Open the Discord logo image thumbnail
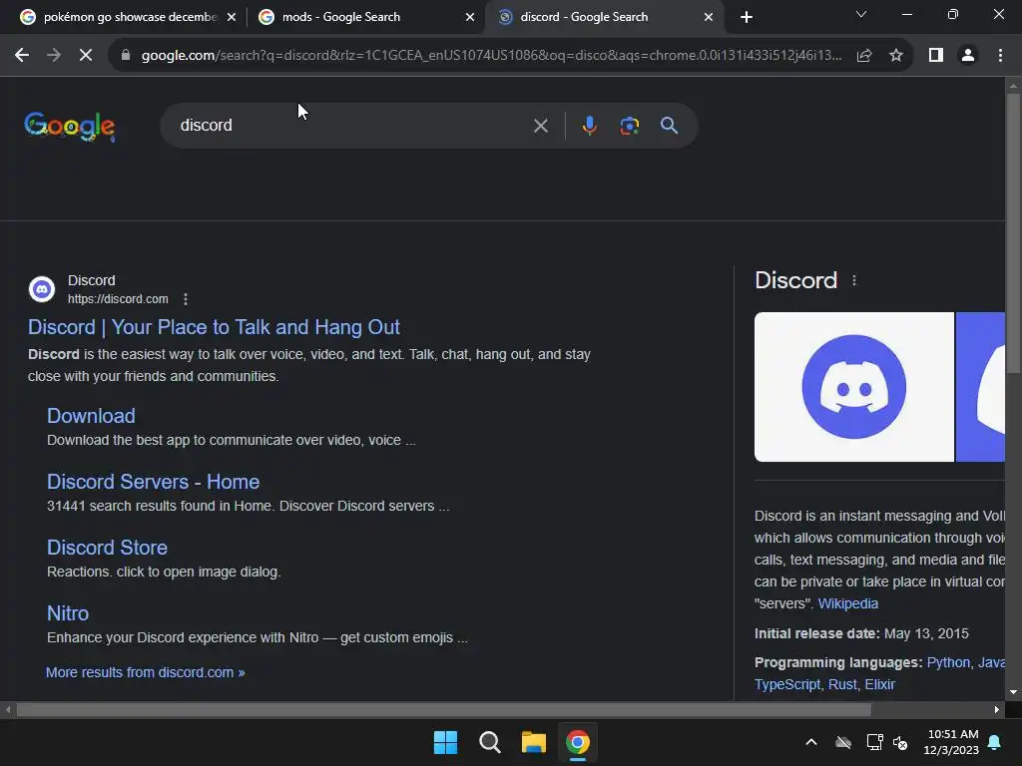Viewport: 1022px width, 766px height. [854, 387]
